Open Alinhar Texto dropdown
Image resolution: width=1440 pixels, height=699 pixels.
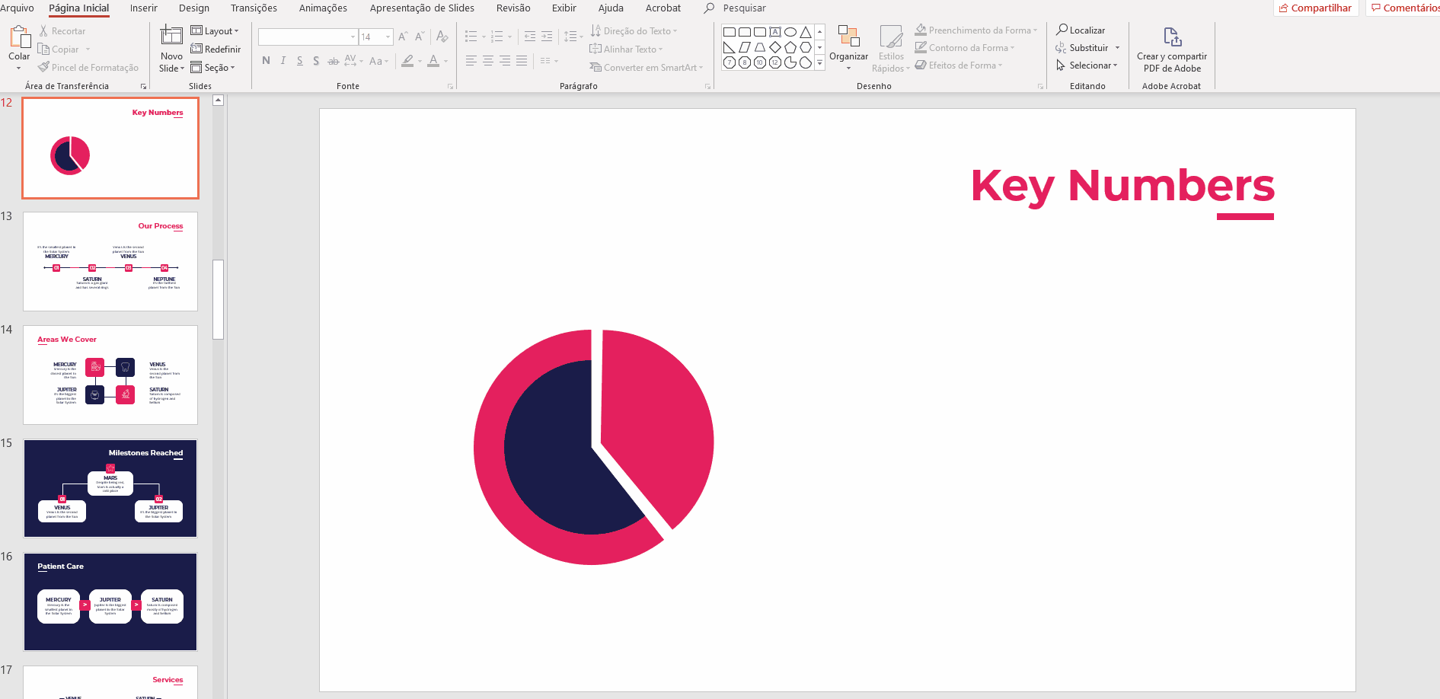point(626,49)
